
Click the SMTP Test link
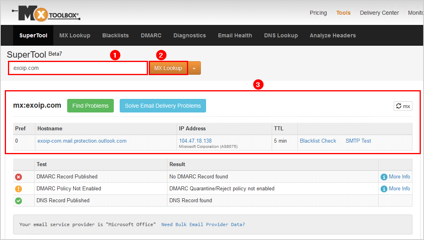[x=358, y=141]
